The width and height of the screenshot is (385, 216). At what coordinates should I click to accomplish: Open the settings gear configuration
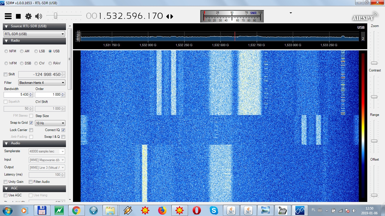point(28,16)
